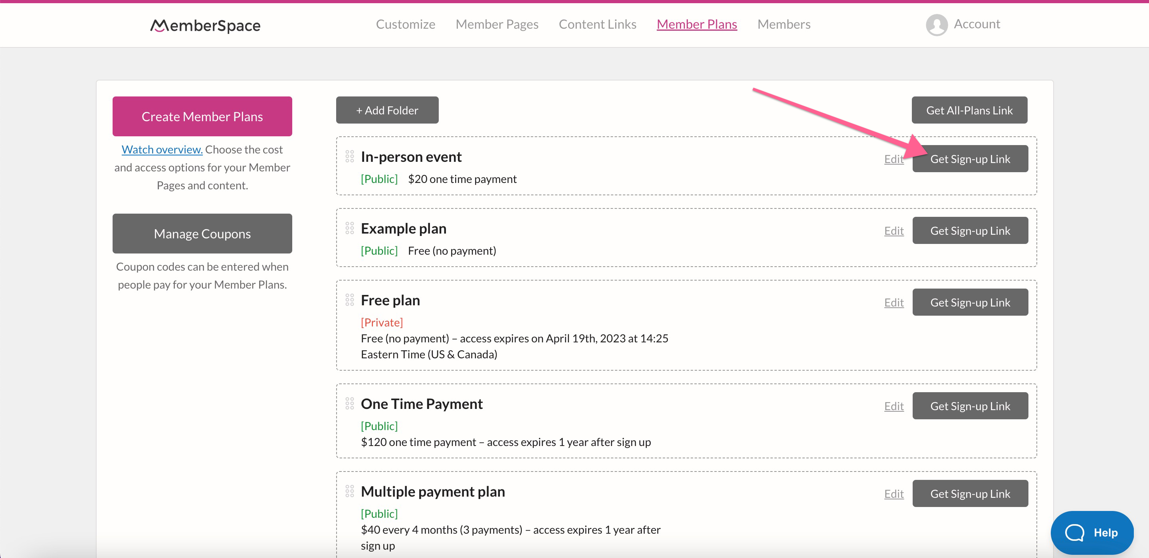Edit the In-person event plan
1149x558 pixels.
(x=894, y=159)
